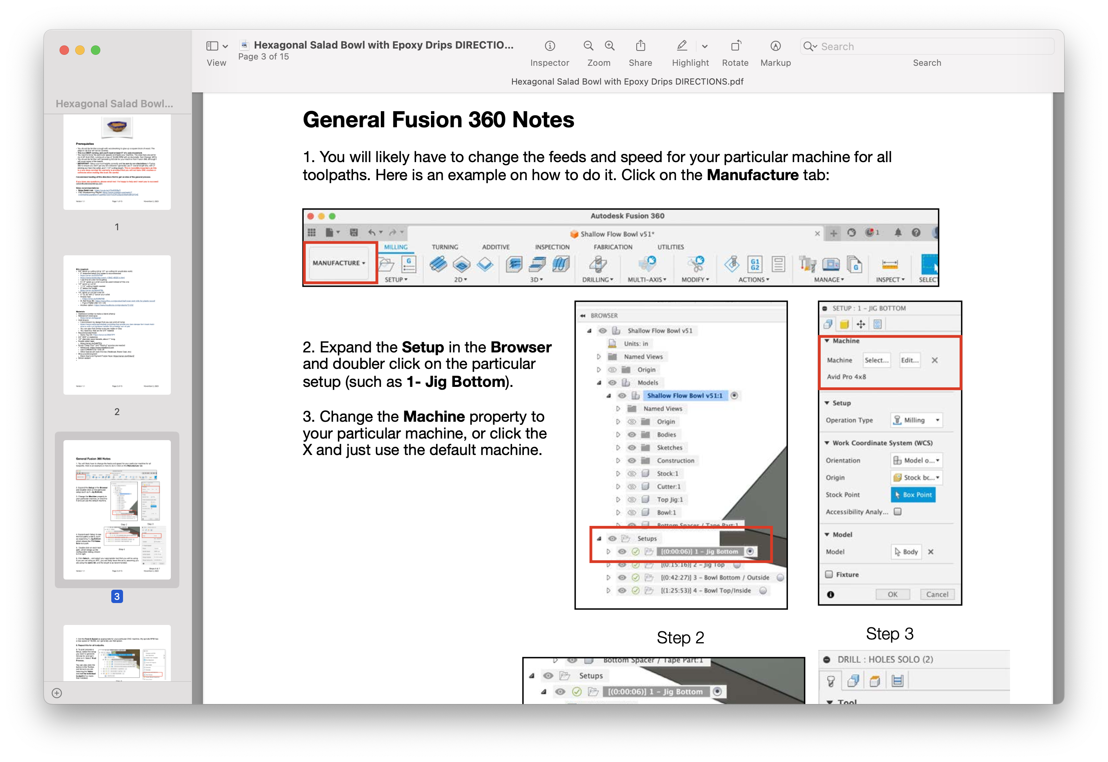Image resolution: width=1108 pixels, height=762 pixels.
Task: Click into the Search field
Action: coord(927,46)
